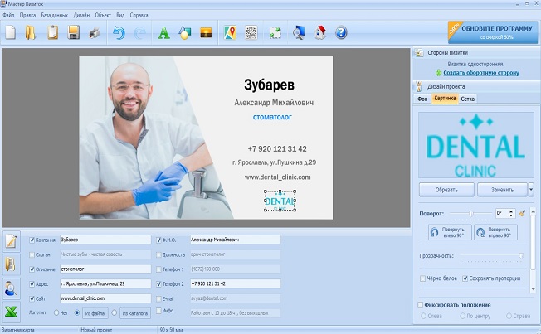541x334 pixels.
Task: Switch to the Фон tab
Action: 422,99
